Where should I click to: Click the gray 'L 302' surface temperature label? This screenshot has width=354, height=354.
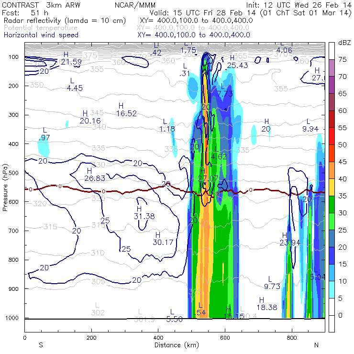coord(98,309)
